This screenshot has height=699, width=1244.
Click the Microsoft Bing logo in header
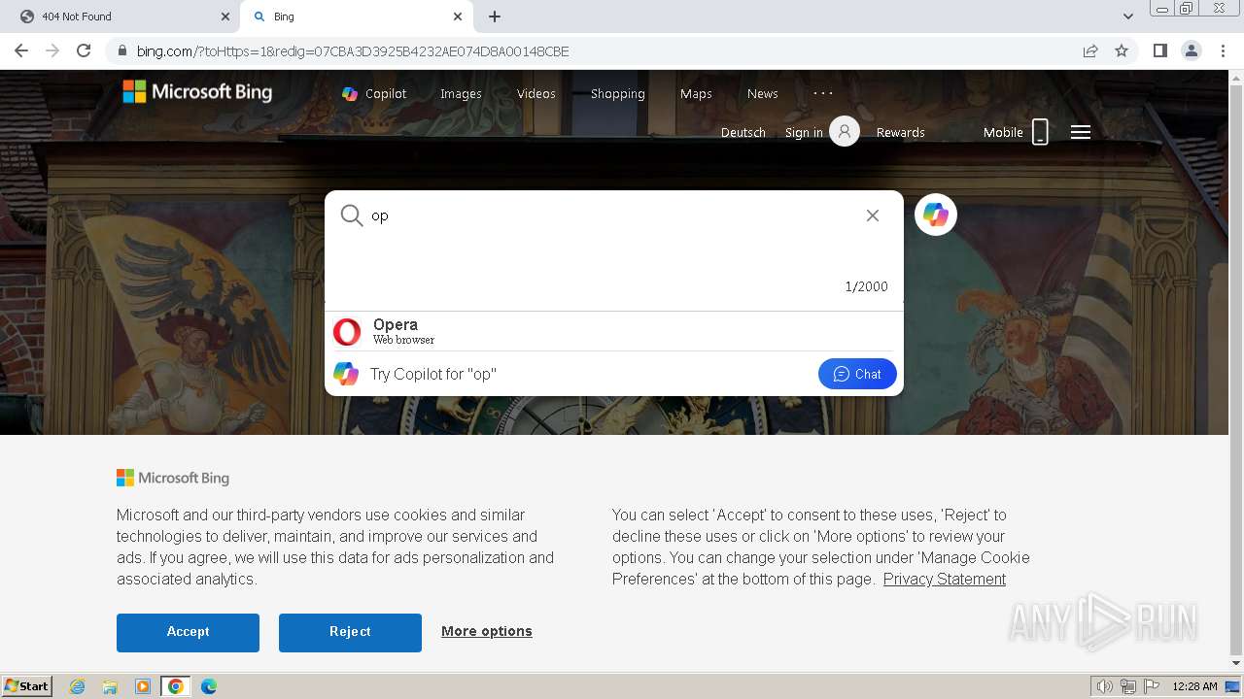[x=197, y=92]
